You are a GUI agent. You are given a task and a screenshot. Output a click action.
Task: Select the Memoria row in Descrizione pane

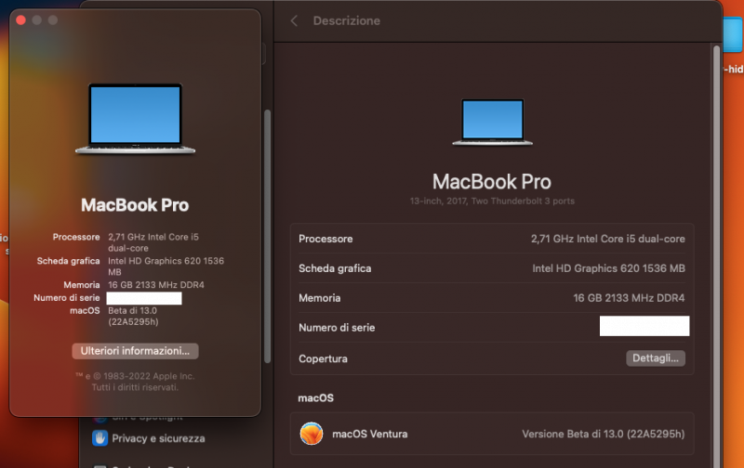(x=492, y=298)
